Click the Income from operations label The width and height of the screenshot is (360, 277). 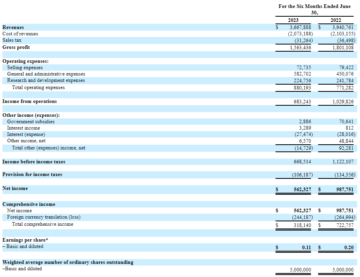click(30, 101)
